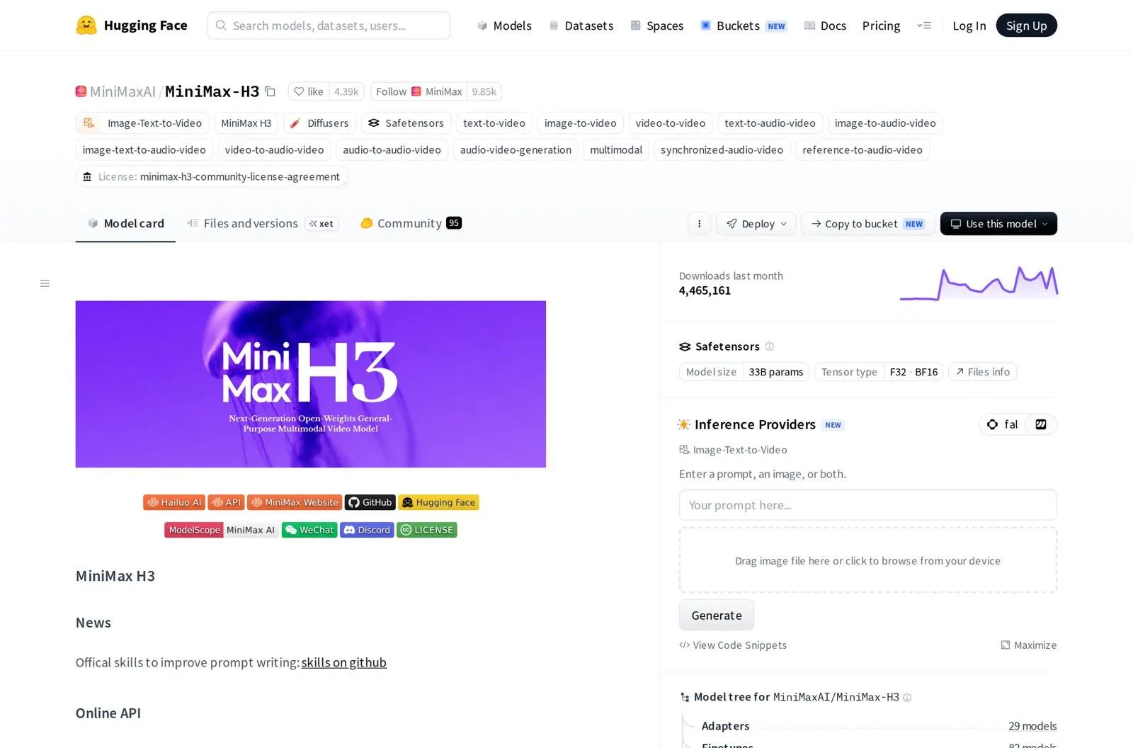
Task: Open the three-dot more options button
Action: (x=699, y=224)
